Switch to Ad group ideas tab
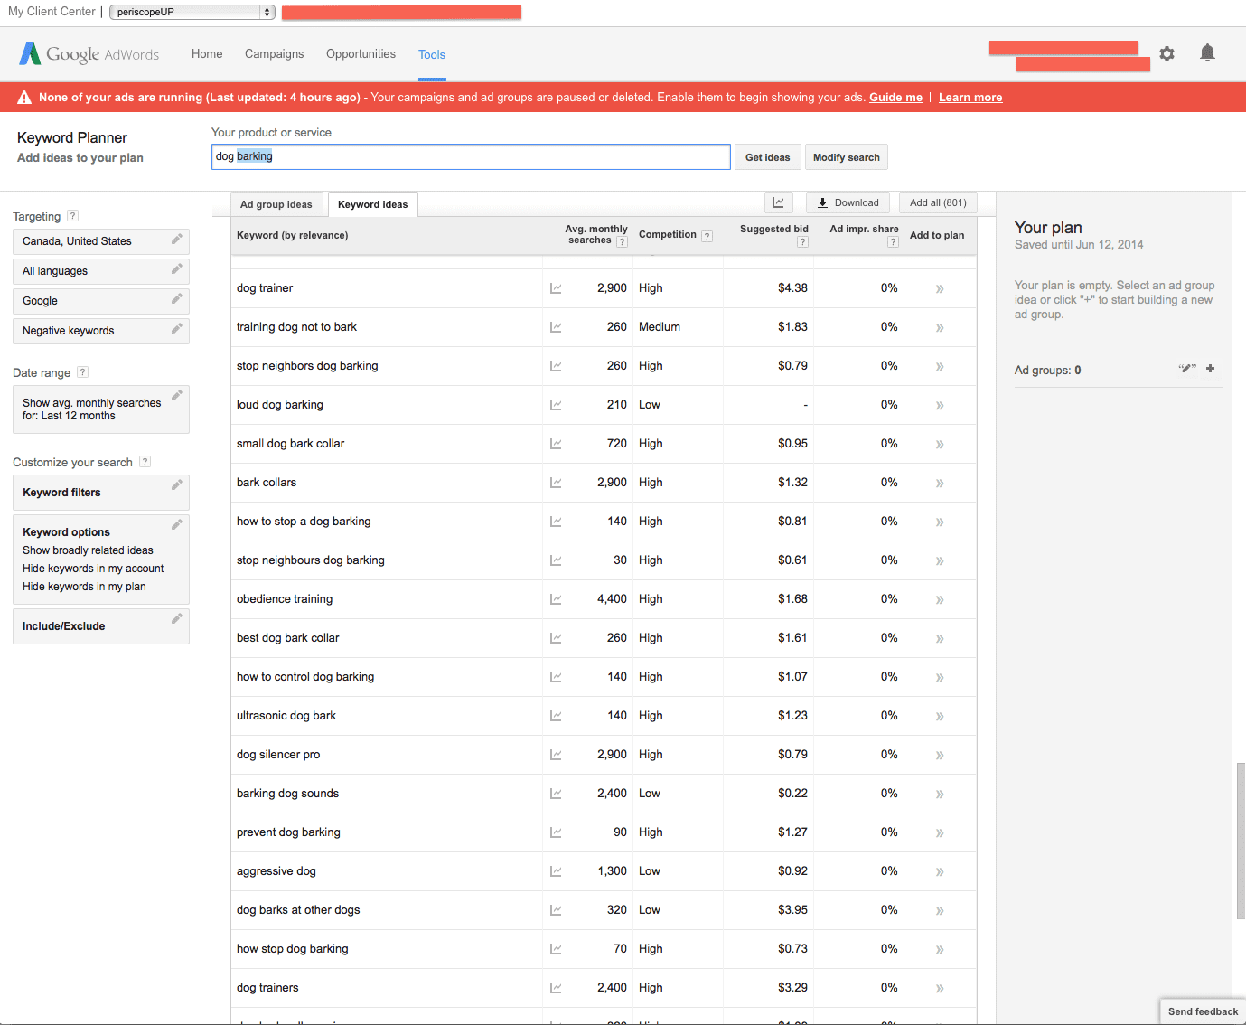This screenshot has height=1025, width=1246. (x=276, y=204)
